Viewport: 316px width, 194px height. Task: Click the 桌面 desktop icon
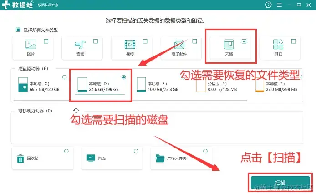click(x=91, y=158)
